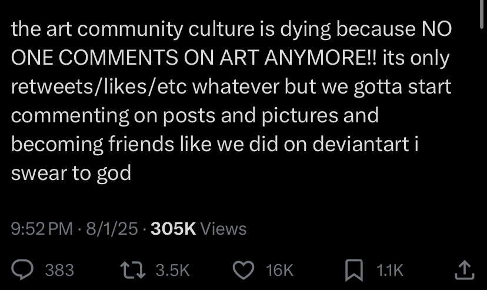The width and height of the screenshot is (487, 290).
Task: Click the 16K likes count
Action: coord(279,270)
